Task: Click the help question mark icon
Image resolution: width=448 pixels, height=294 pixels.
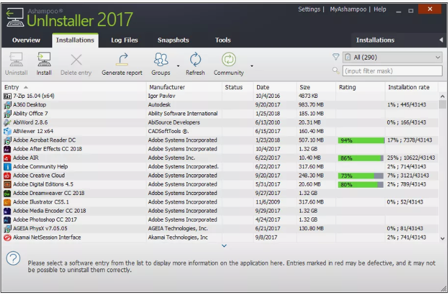Action: (x=13, y=258)
